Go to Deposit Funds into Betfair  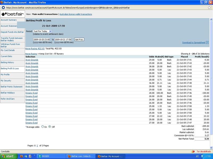[12, 32]
